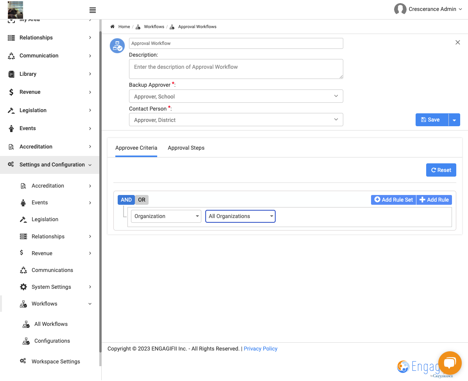468x381 pixels.
Task: Open Workspace Settings menu item
Action: click(x=56, y=361)
